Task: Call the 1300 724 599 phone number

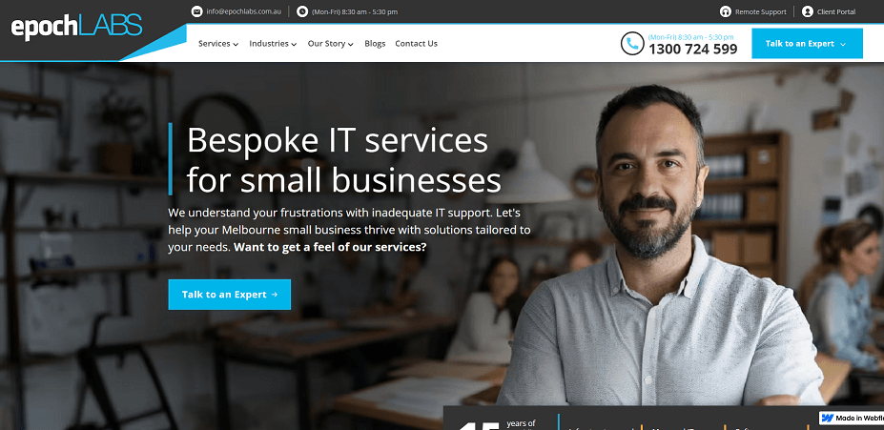Action: [693, 49]
